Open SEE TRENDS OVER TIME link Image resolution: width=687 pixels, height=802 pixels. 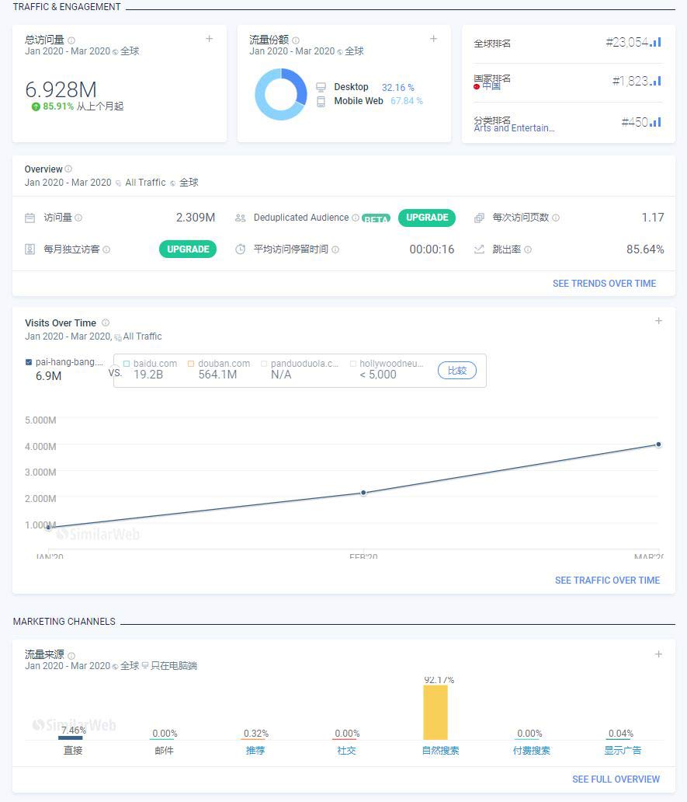604,283
